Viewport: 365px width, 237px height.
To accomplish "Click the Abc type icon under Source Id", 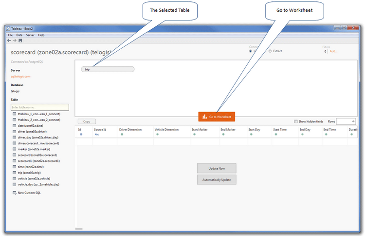I will pos(97,135).
